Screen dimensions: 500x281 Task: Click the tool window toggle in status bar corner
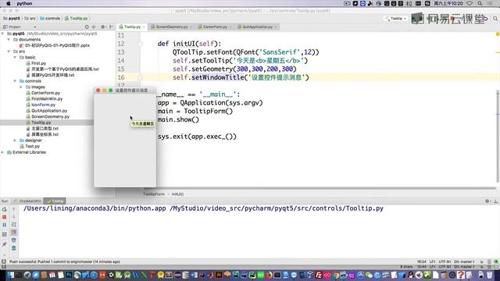click(3, 261)
